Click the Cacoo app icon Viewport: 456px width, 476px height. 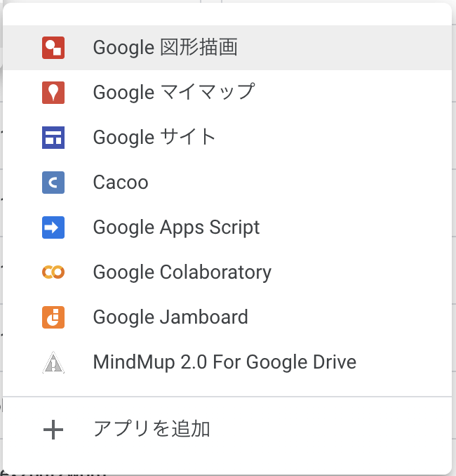pos(53,183)
